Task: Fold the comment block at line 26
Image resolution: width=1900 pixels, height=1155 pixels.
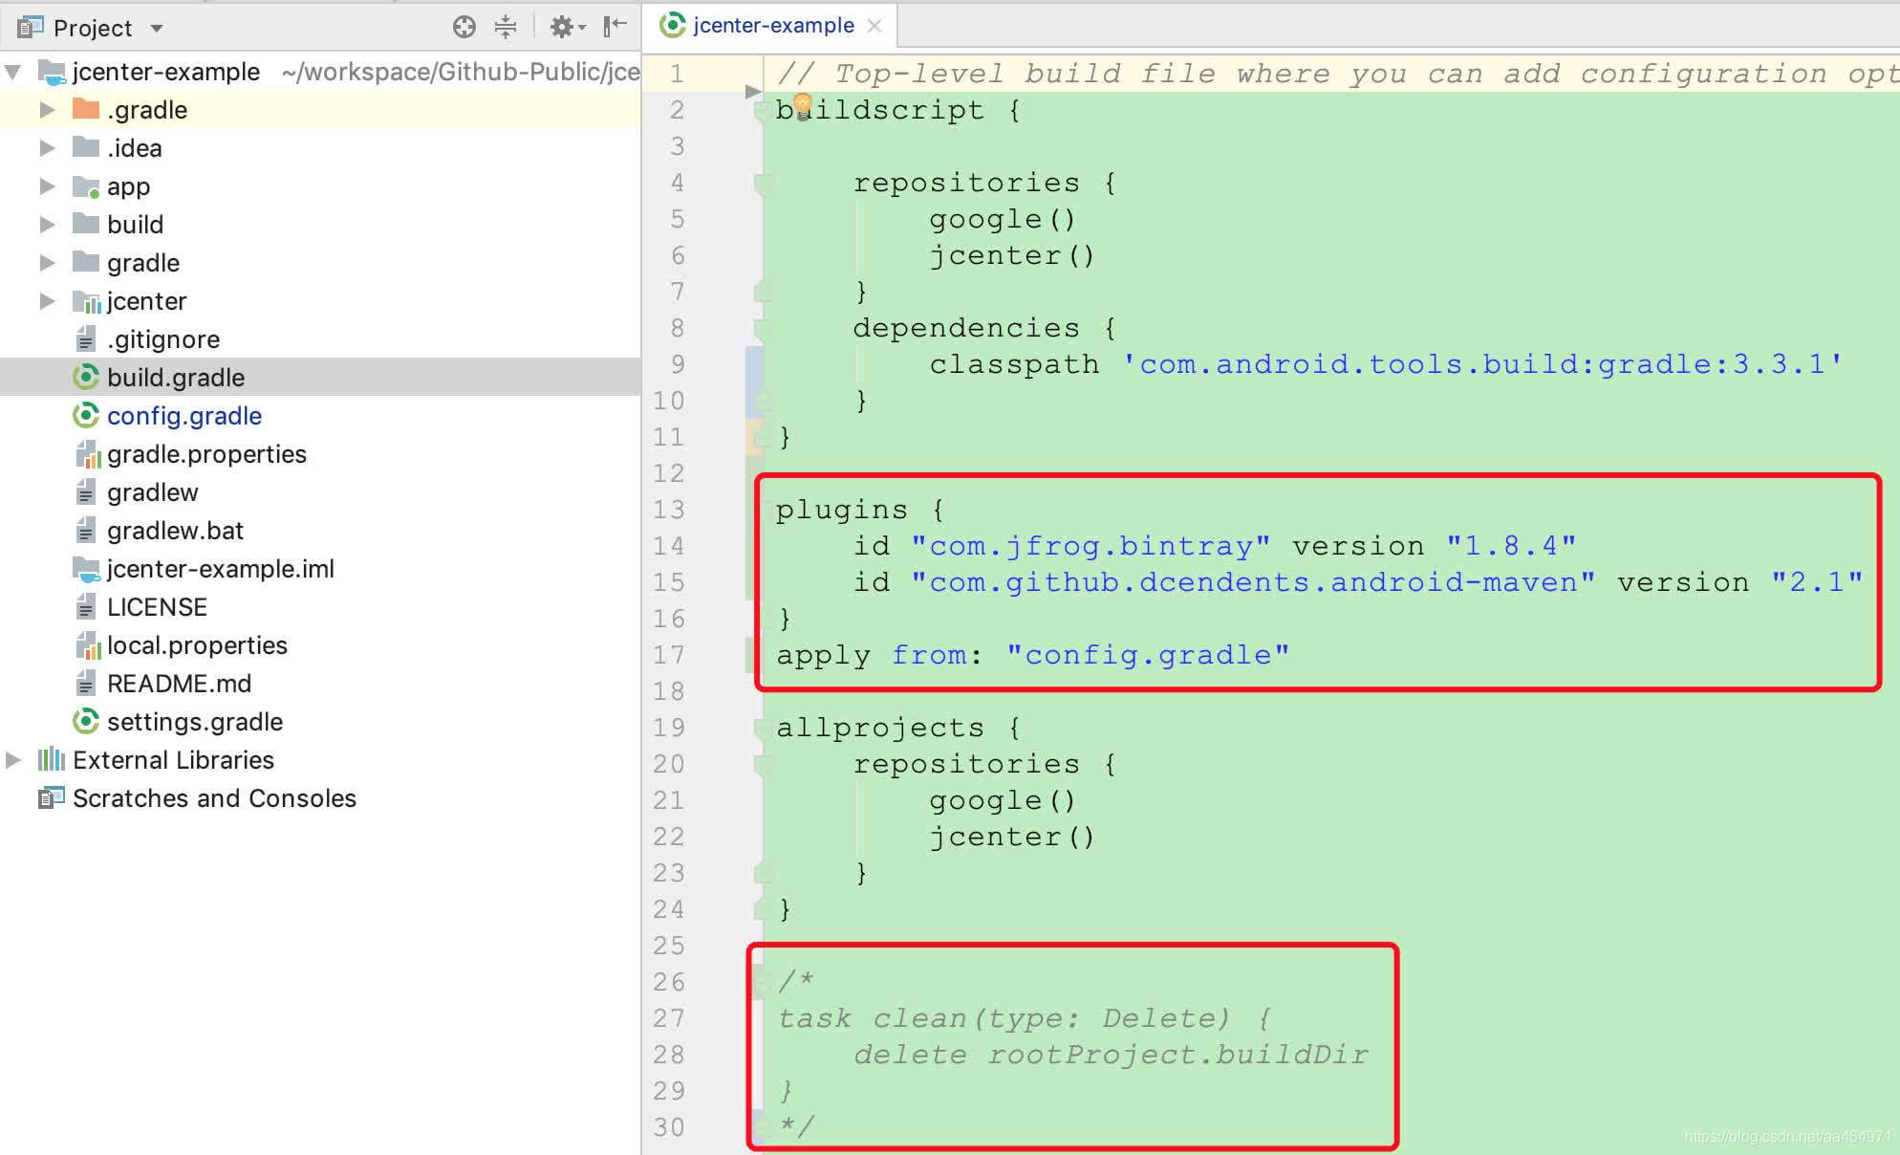Action: coord(762,982)
